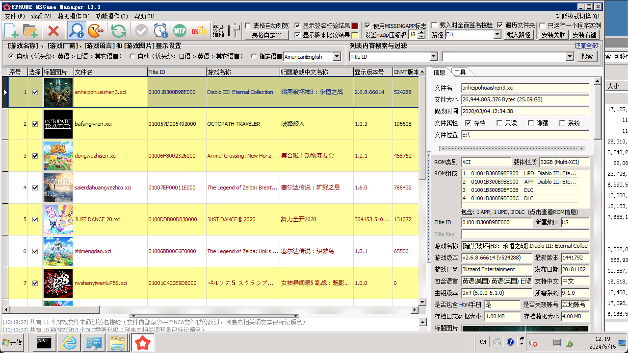628x353 pixels.
Task: Open the Title ID filter dropdown
Action: (x=433, y=57)
